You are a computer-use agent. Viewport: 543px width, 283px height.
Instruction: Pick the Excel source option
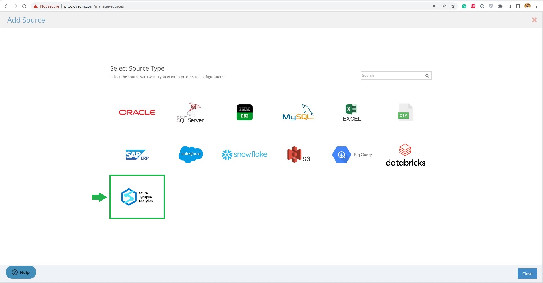352,112
